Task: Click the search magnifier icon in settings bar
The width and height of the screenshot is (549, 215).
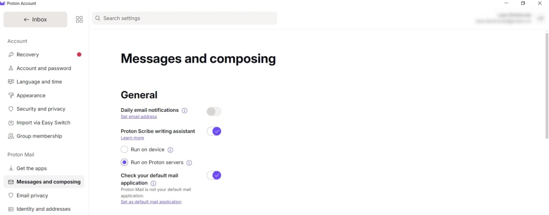Action: click(98, 18)
